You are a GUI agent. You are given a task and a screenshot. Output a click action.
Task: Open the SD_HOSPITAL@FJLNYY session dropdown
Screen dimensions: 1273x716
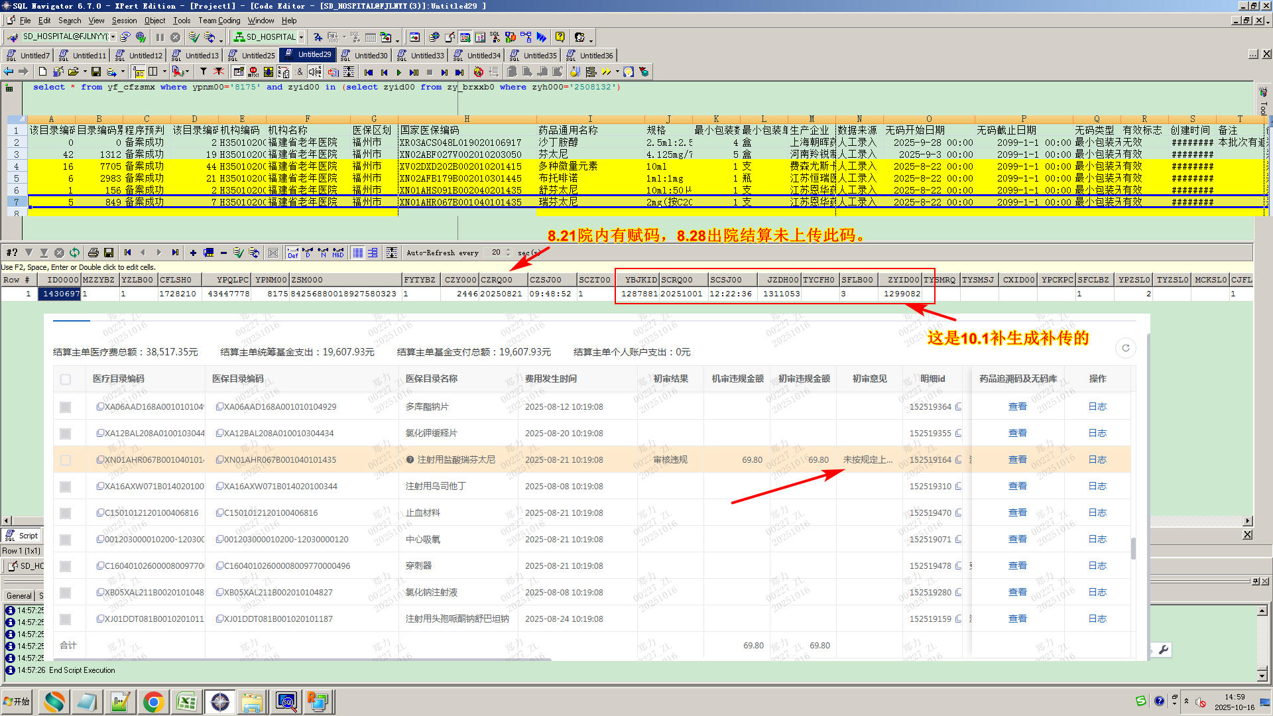click(x=113, y=37)
